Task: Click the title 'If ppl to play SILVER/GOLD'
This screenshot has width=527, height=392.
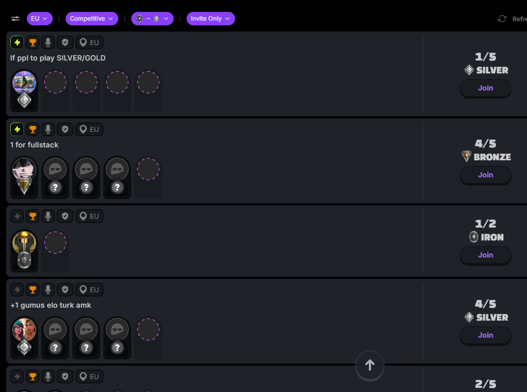Action: [58, 58]
